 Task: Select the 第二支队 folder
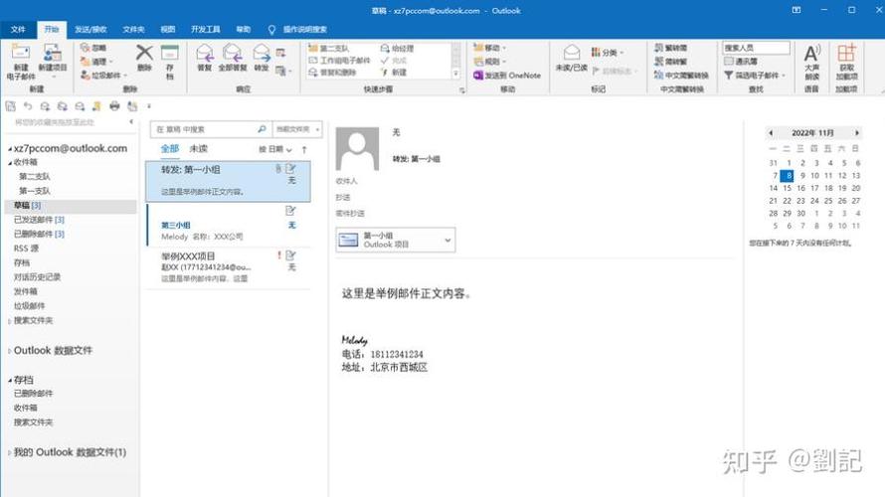(35, 177)
